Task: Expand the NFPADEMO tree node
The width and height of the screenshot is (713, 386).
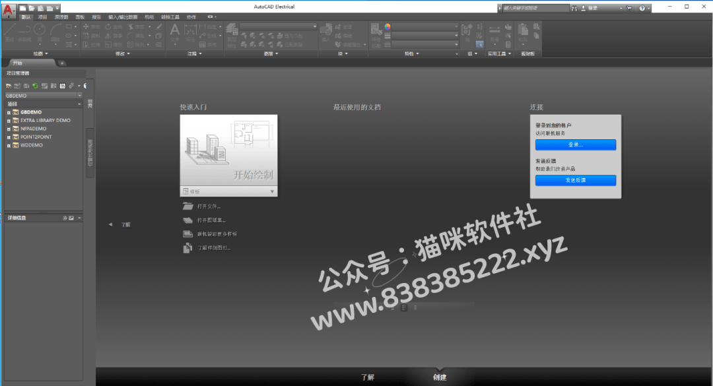Action: tap(9, 129)
